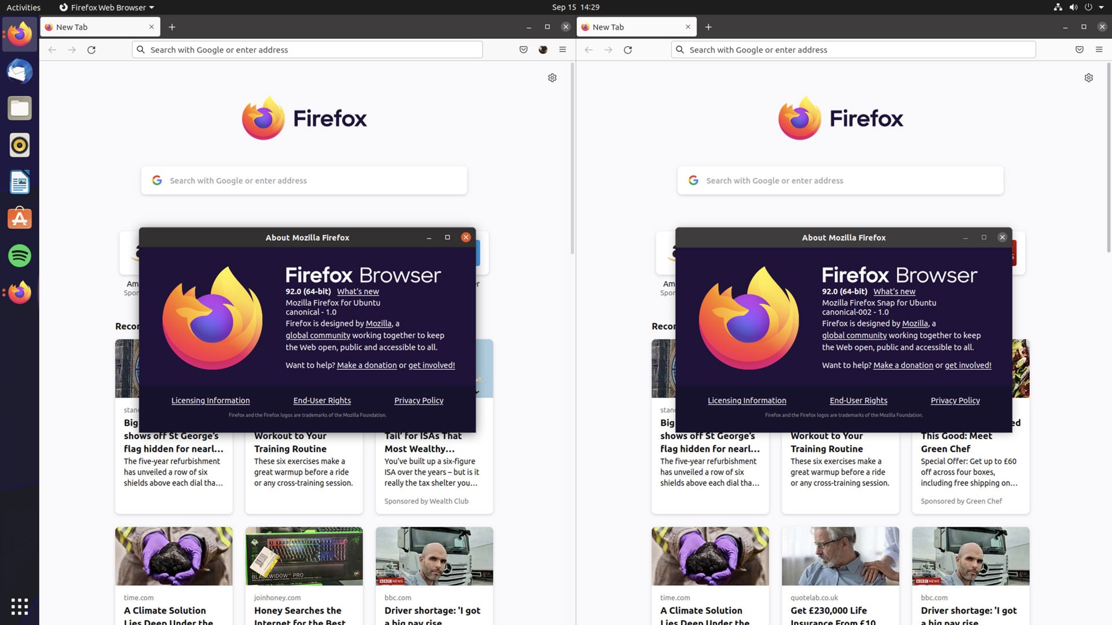
Task: Open a new tab in the left Firefox window
Action: (172, 27)
